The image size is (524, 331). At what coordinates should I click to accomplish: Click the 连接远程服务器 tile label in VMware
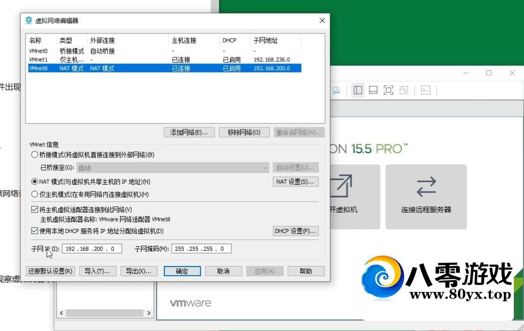coord(426,210)
